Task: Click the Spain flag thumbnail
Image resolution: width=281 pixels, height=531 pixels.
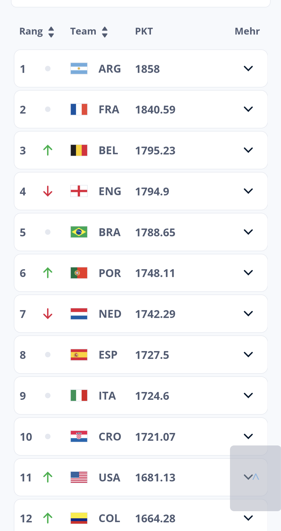Action: coord(79,355)
